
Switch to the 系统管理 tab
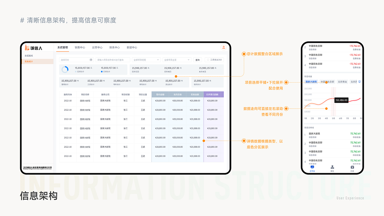[x=63, y=47]
